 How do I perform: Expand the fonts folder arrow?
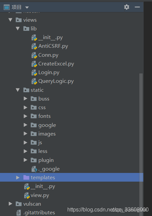25,116
